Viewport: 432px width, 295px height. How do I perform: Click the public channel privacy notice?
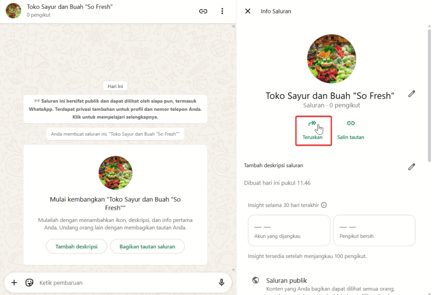pyautogui.click(x=115, y=109)
